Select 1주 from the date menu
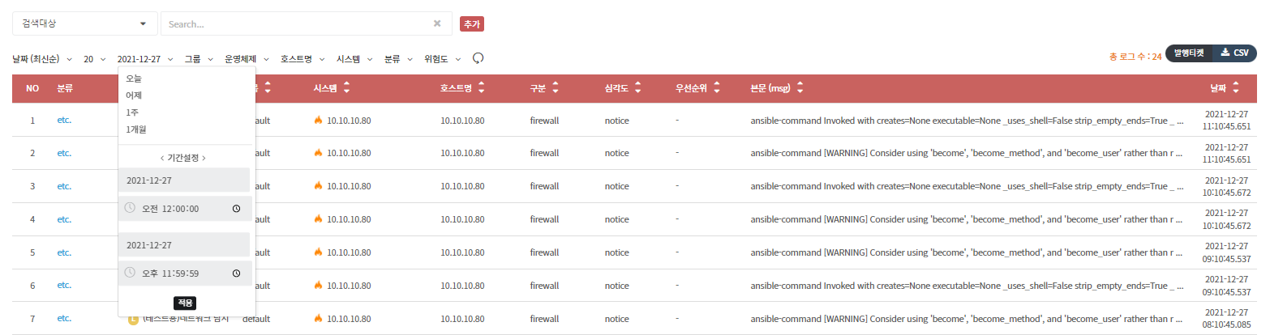This screenshot has height=335, width=1270. (x=132, y=112)
